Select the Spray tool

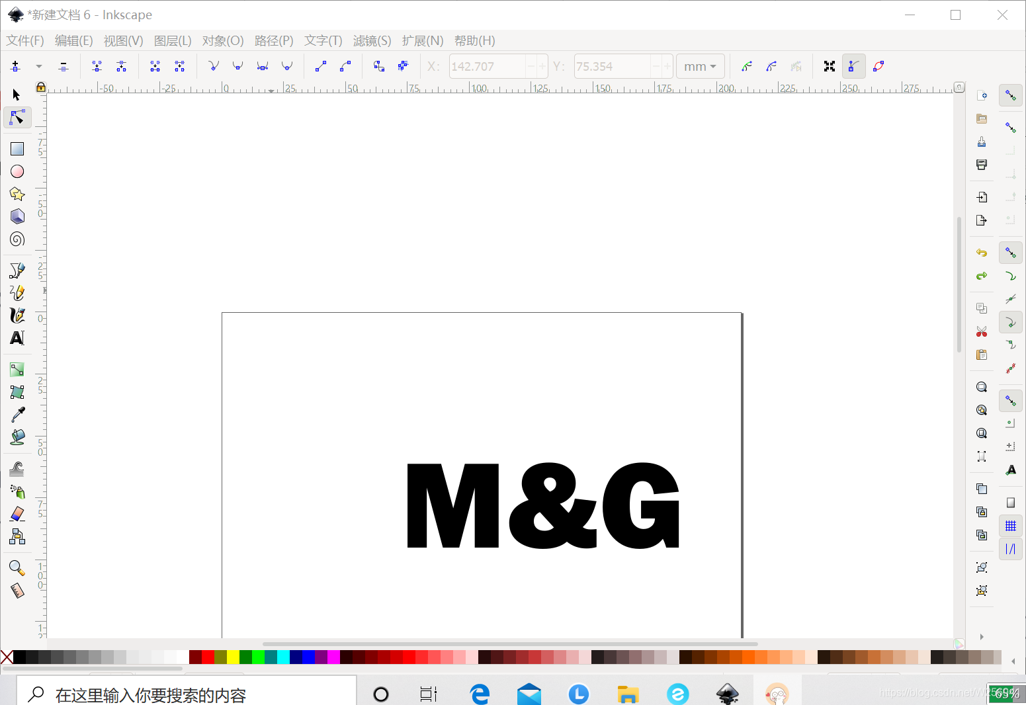17,491
